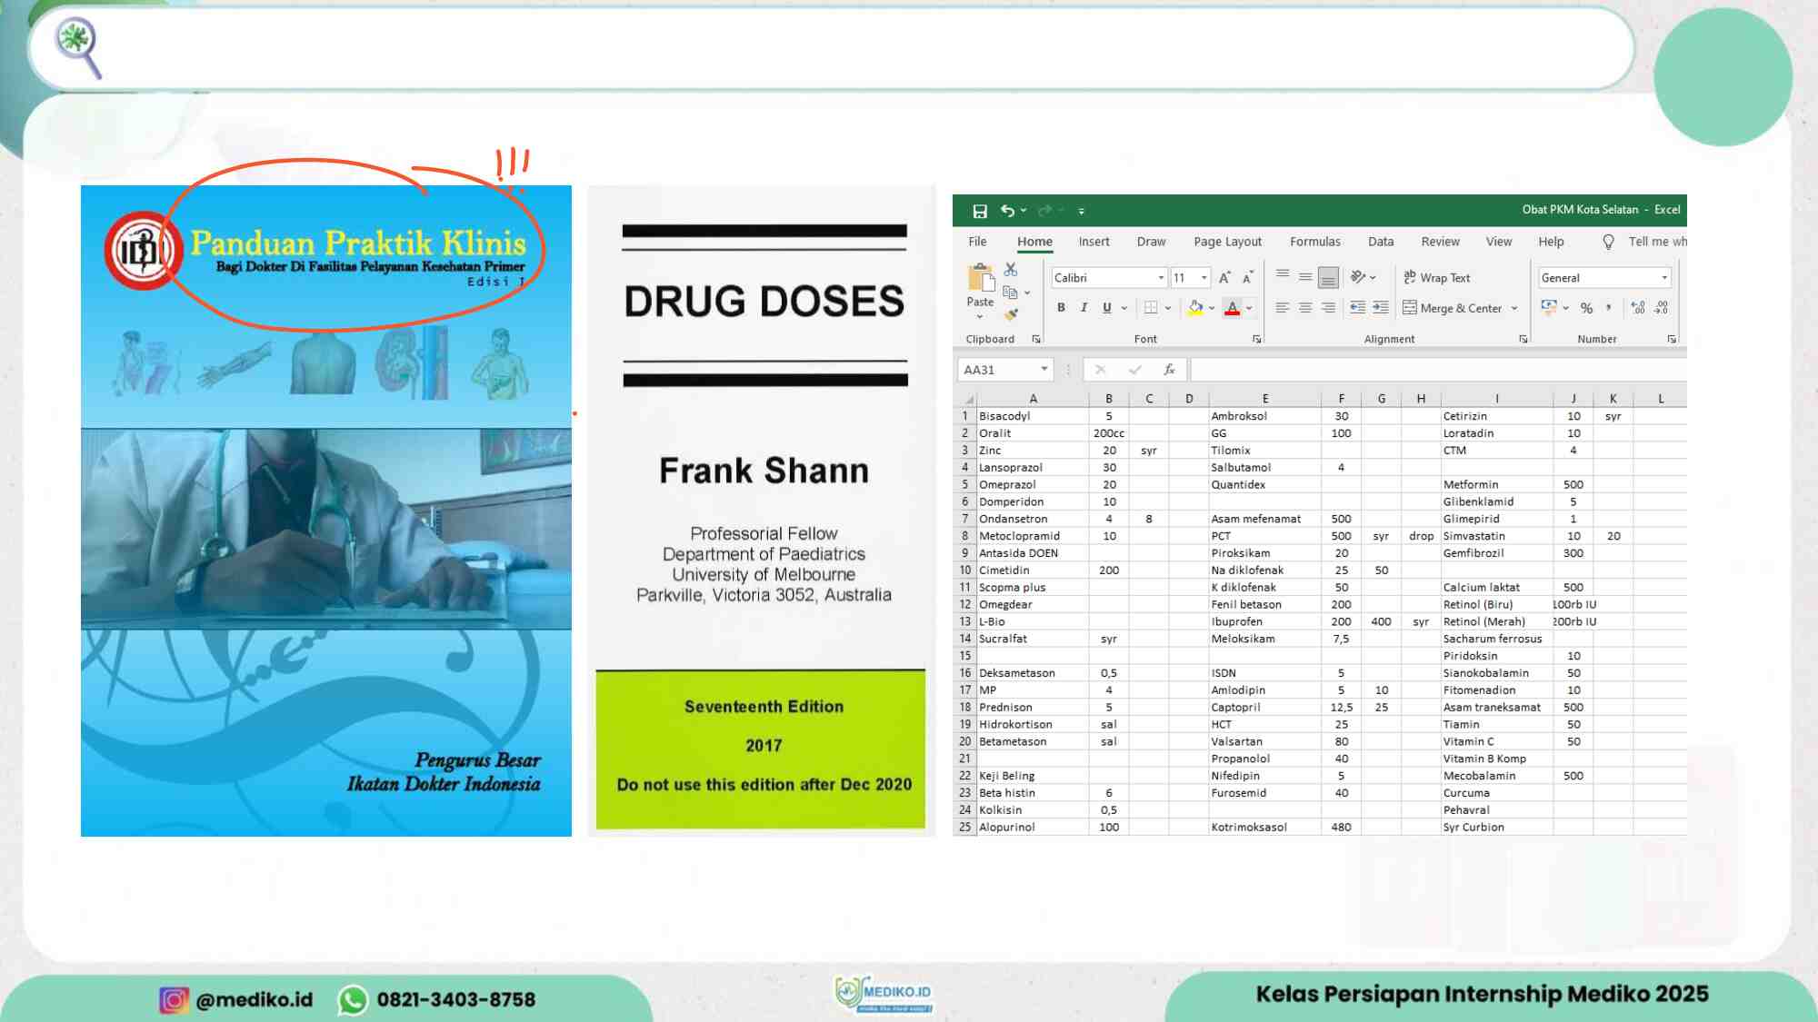Click the center text icon
Screen dimensions: 1818x1022
click(1305, 308)
